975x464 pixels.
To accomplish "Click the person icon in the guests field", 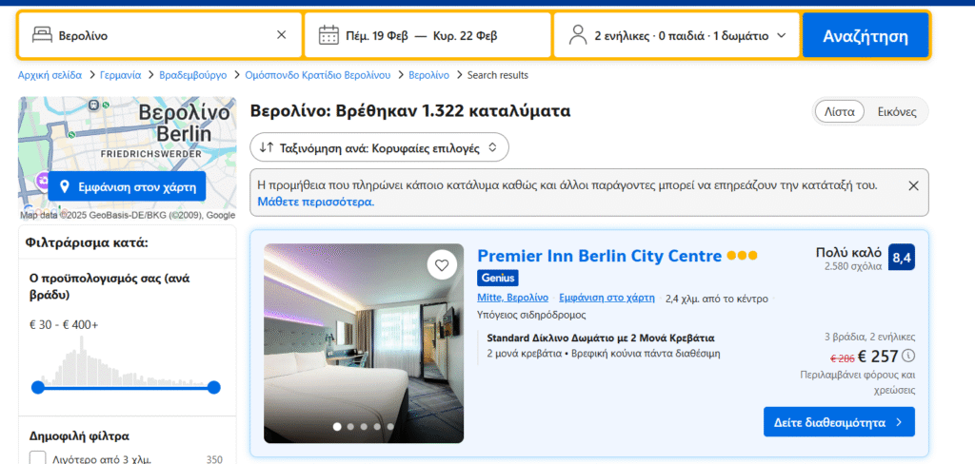I will 577,35.
